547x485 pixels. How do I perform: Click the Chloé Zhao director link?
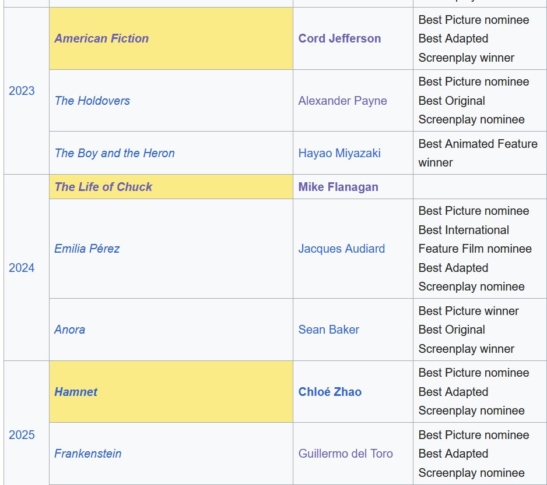click(329, 392)
